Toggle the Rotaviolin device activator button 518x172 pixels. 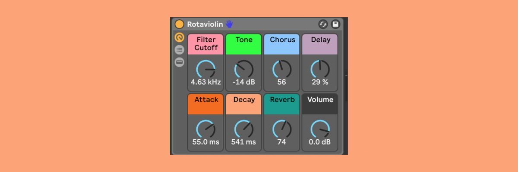pos(179,24)
